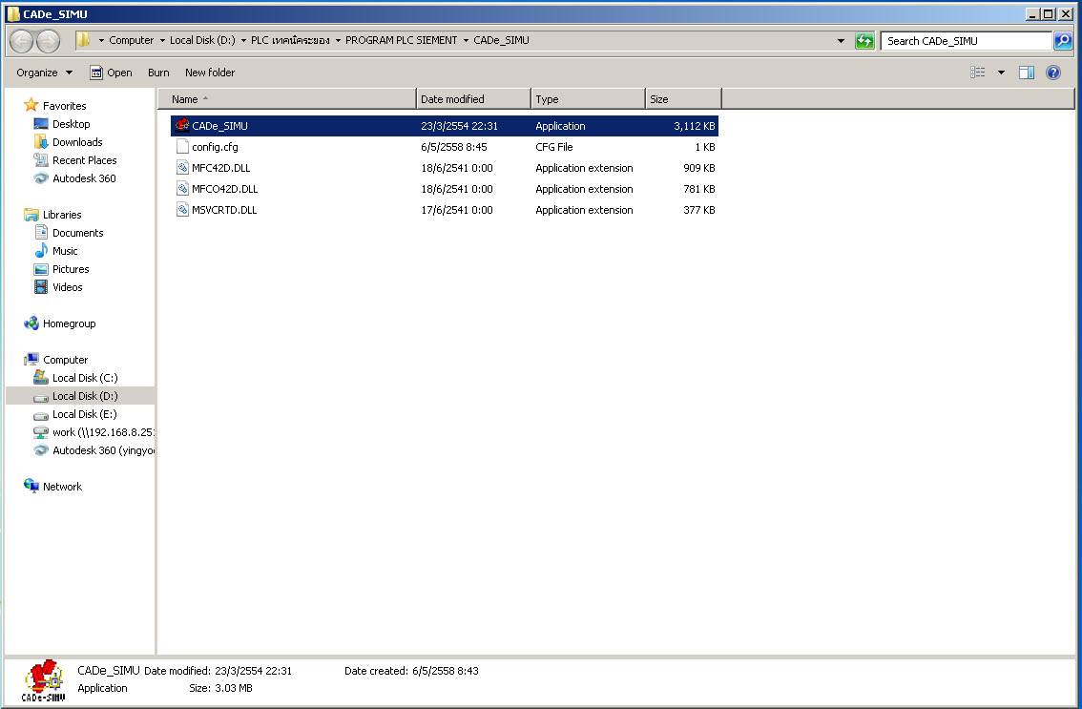Screen dimensions: 1082x709
Task: Click the 909 KB size cell
Action: coord(699,168)
